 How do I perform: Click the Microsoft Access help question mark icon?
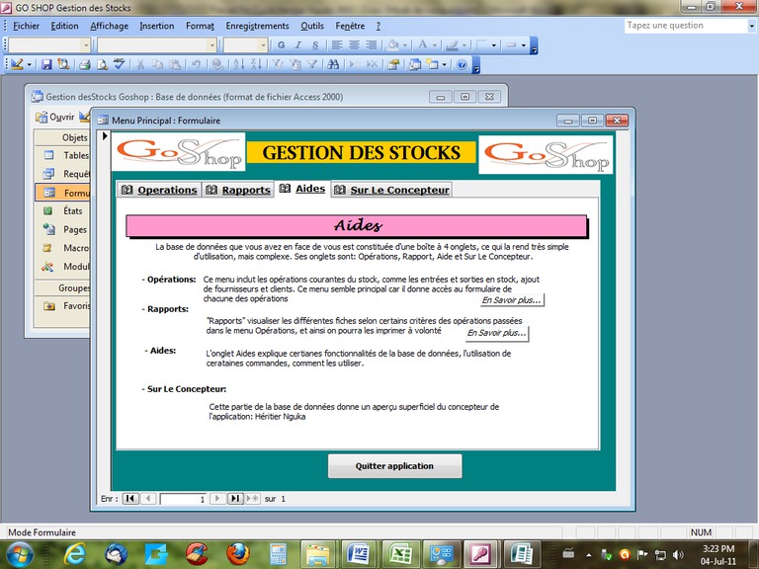[462, 64]
